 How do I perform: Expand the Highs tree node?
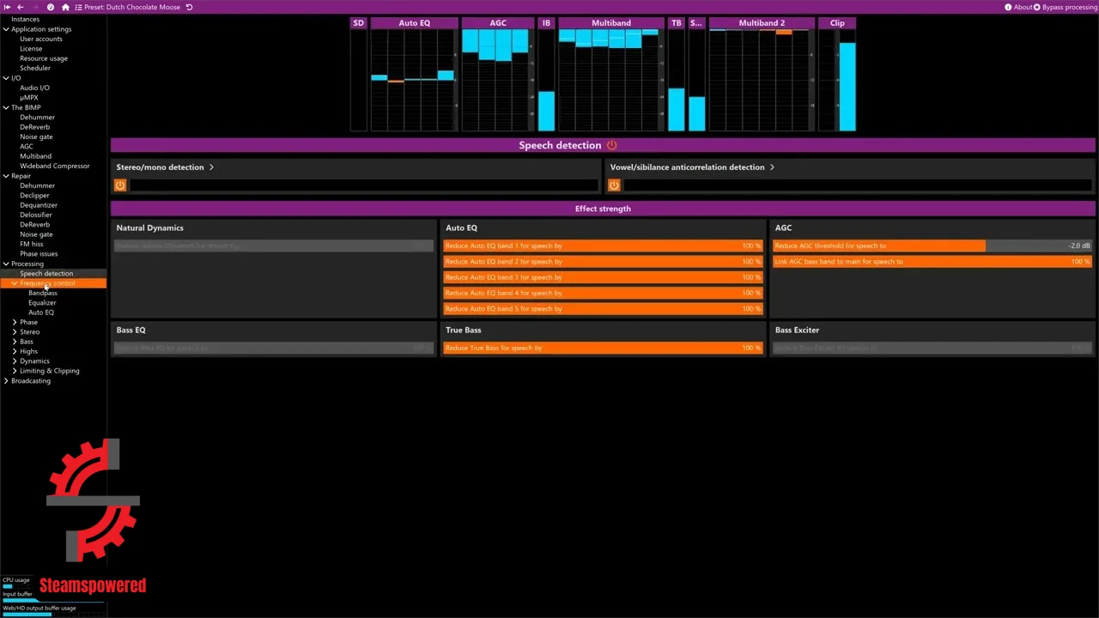point(15,351)
